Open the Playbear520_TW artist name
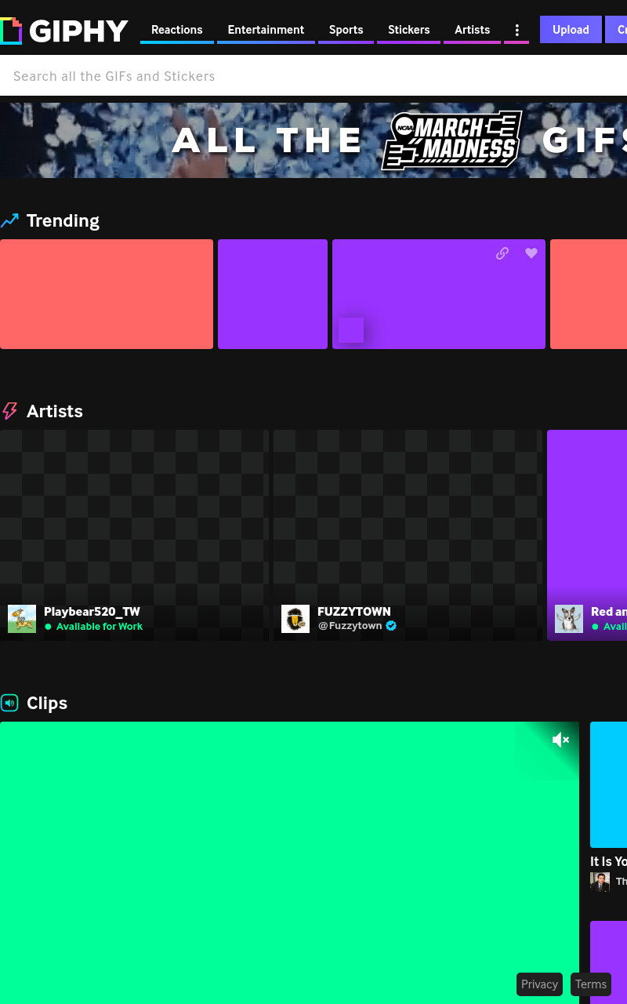 92,612
